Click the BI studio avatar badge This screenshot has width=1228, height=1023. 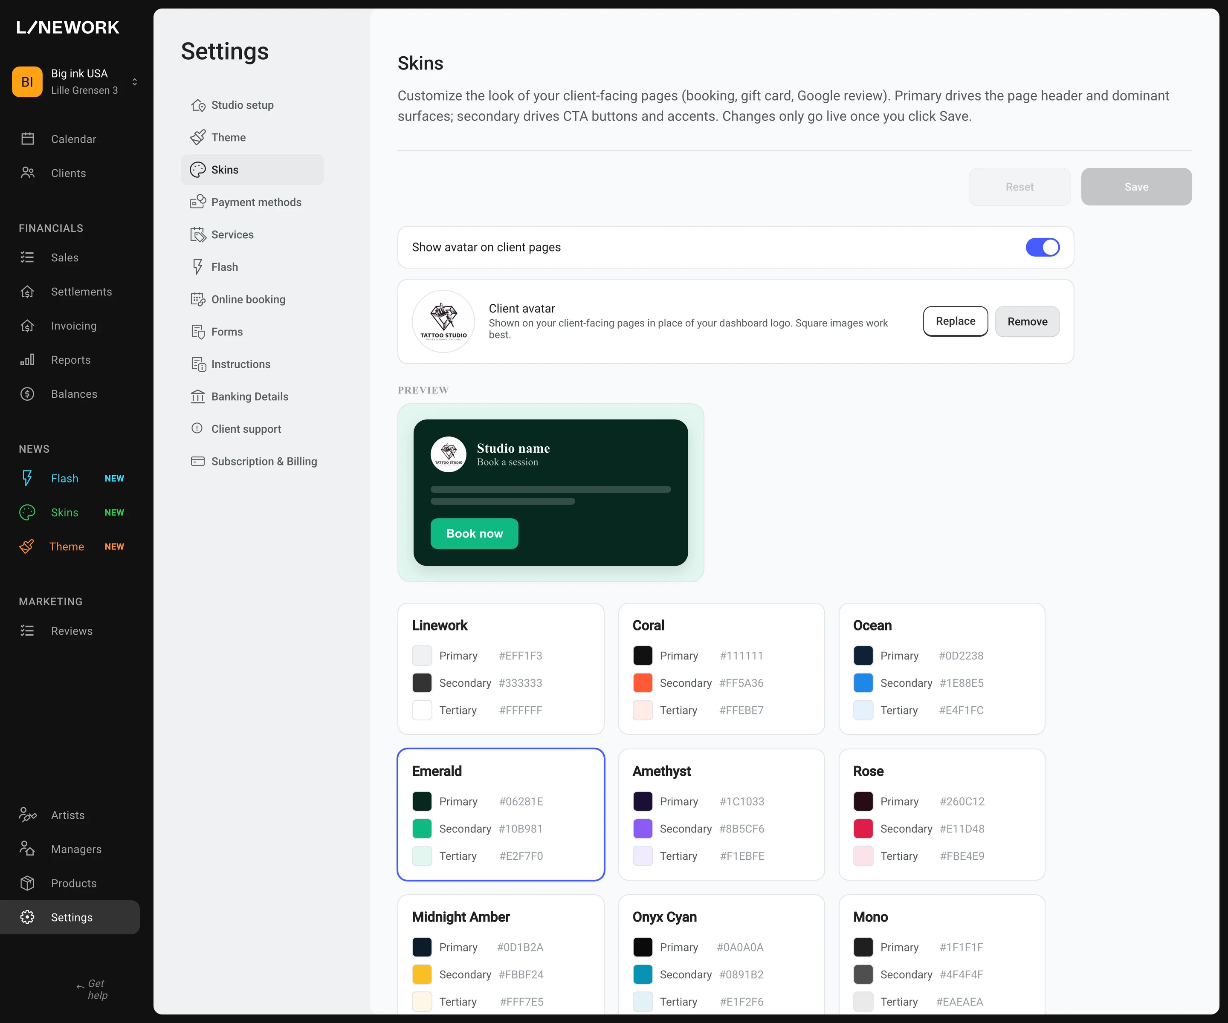(x=27, y=82)
